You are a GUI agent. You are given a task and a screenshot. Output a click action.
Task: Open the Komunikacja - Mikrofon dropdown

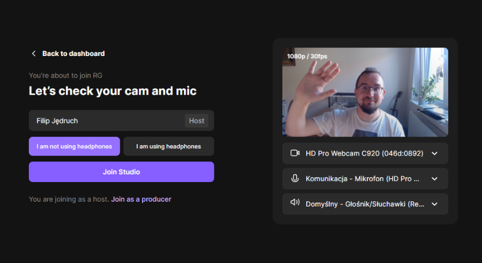(x=362, y=178)
